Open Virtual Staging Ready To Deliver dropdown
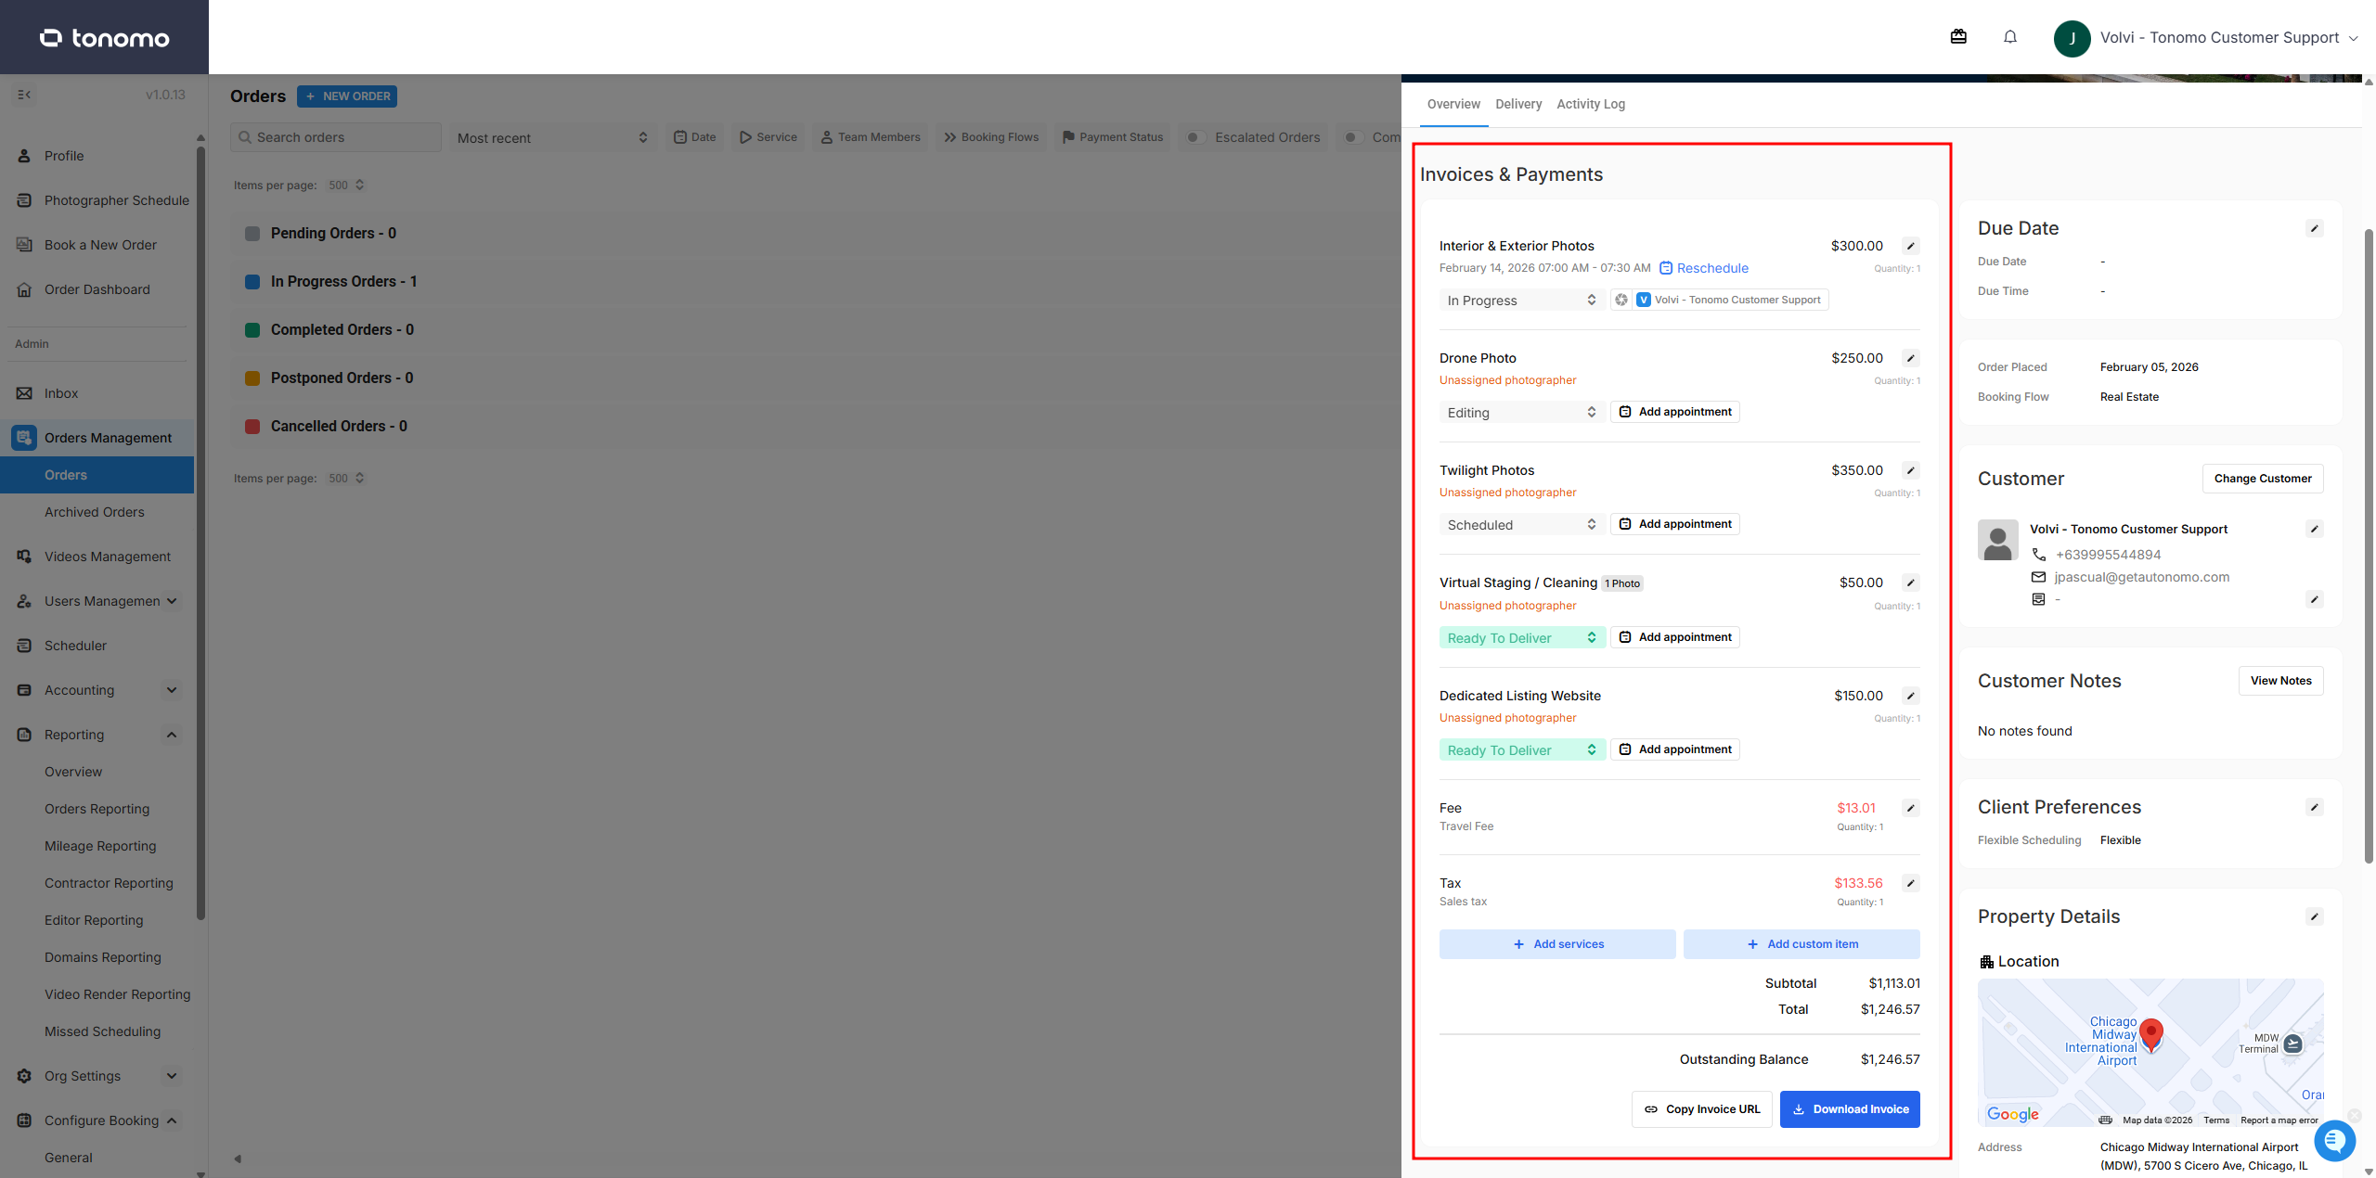Viewport: 2376px width, 1178px height. tap(1521, 638)
